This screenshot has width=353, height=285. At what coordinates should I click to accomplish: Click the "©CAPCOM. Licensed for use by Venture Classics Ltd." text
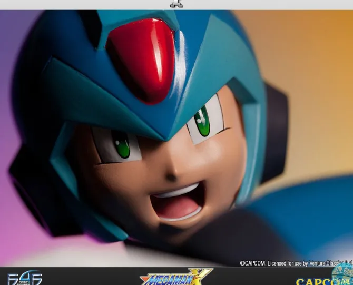pyautogui.click(x=296, y=263)
